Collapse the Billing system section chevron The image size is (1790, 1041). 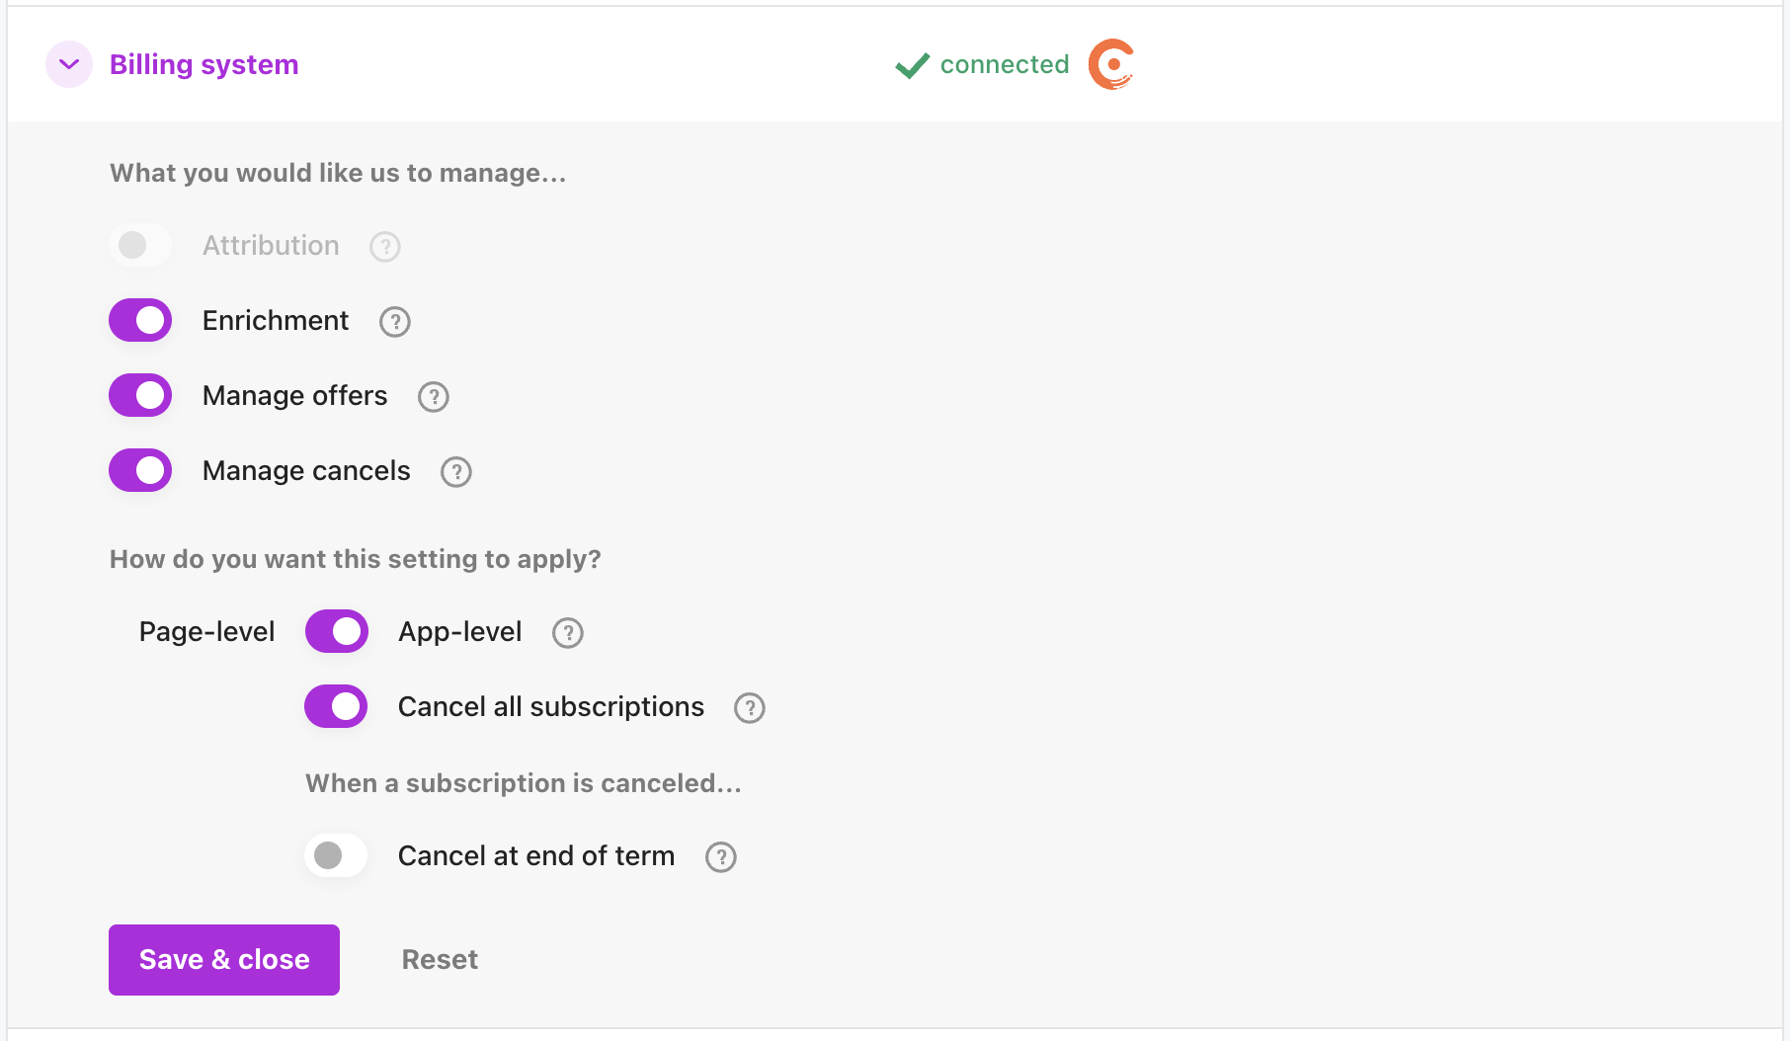click(69, 64)
